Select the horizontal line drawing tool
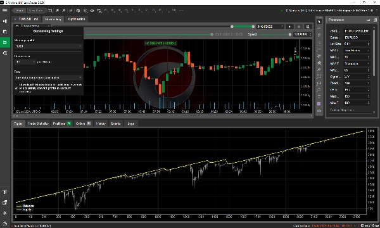 319,49
